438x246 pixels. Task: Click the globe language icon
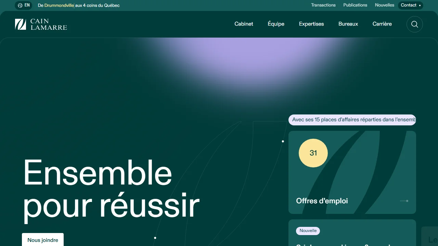(x=20, y=5)
